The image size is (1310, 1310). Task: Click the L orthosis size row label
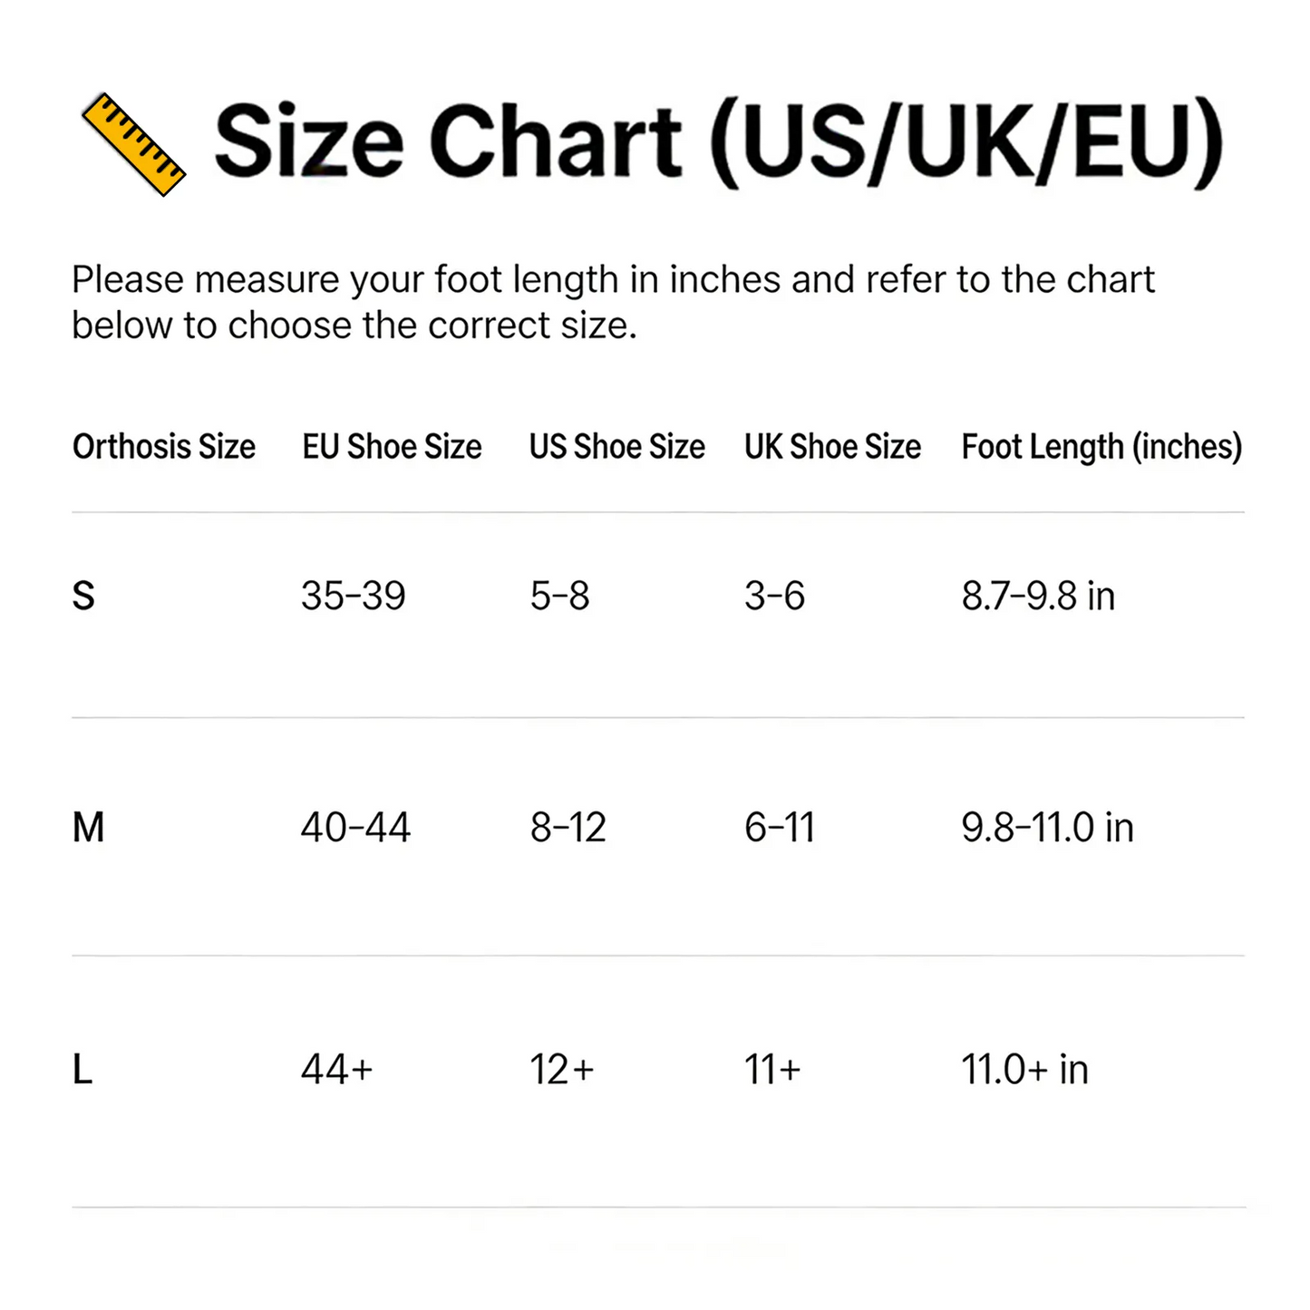82,1070
